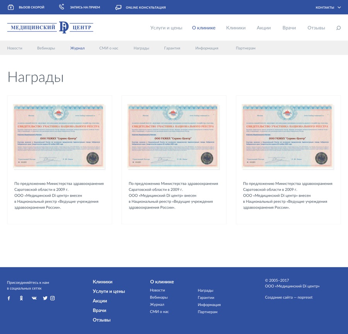Image resolution: width=348 pixels, height=334 pixels.
Task: Open search with the magnifier icon
Action: 338,28
